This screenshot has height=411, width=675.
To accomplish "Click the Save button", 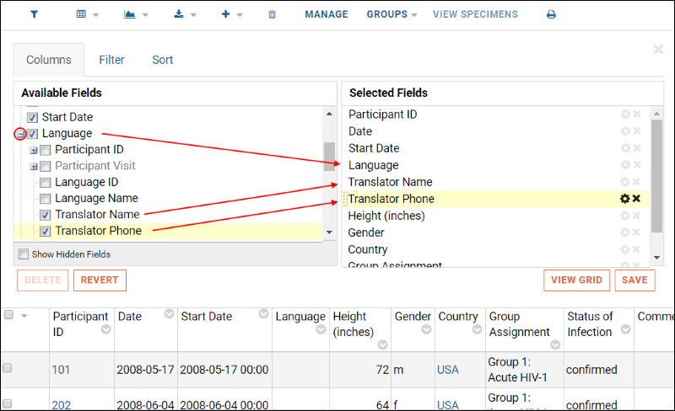I will tap(634, 280).
